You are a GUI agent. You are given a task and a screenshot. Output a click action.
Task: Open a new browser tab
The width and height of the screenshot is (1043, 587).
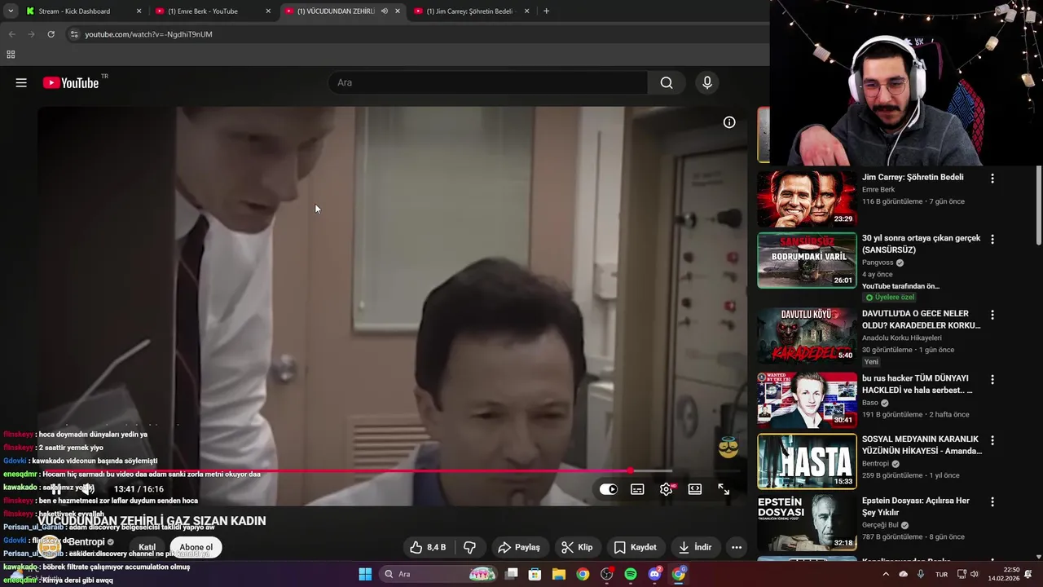(x=546, y=11)
